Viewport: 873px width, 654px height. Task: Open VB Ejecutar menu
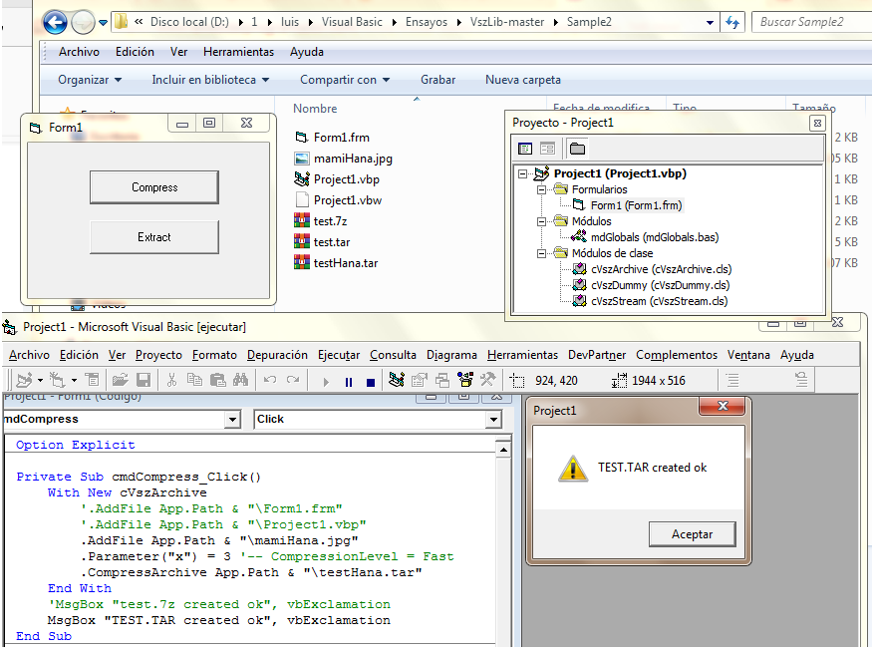(x=339, y=355)
